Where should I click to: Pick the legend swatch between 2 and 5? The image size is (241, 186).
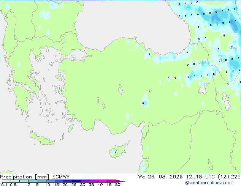click(x=33, y=181)
